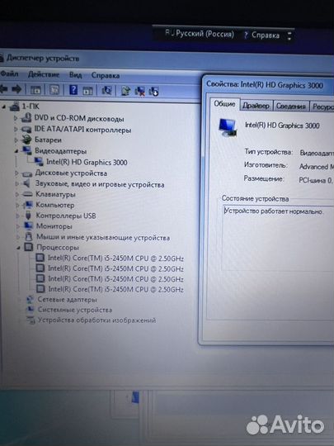The height and width of the screenshot is (446, 334).
Task: Switch to the Общие tab
Action: 224,104
